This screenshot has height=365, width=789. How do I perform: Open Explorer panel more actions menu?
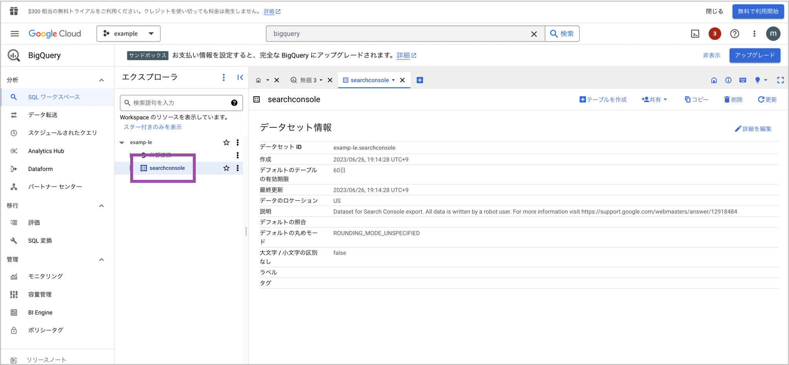pyautogui.click(x=223, y=77)
